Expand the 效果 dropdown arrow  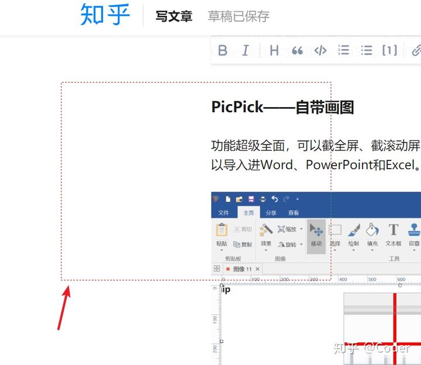point(266,250)
